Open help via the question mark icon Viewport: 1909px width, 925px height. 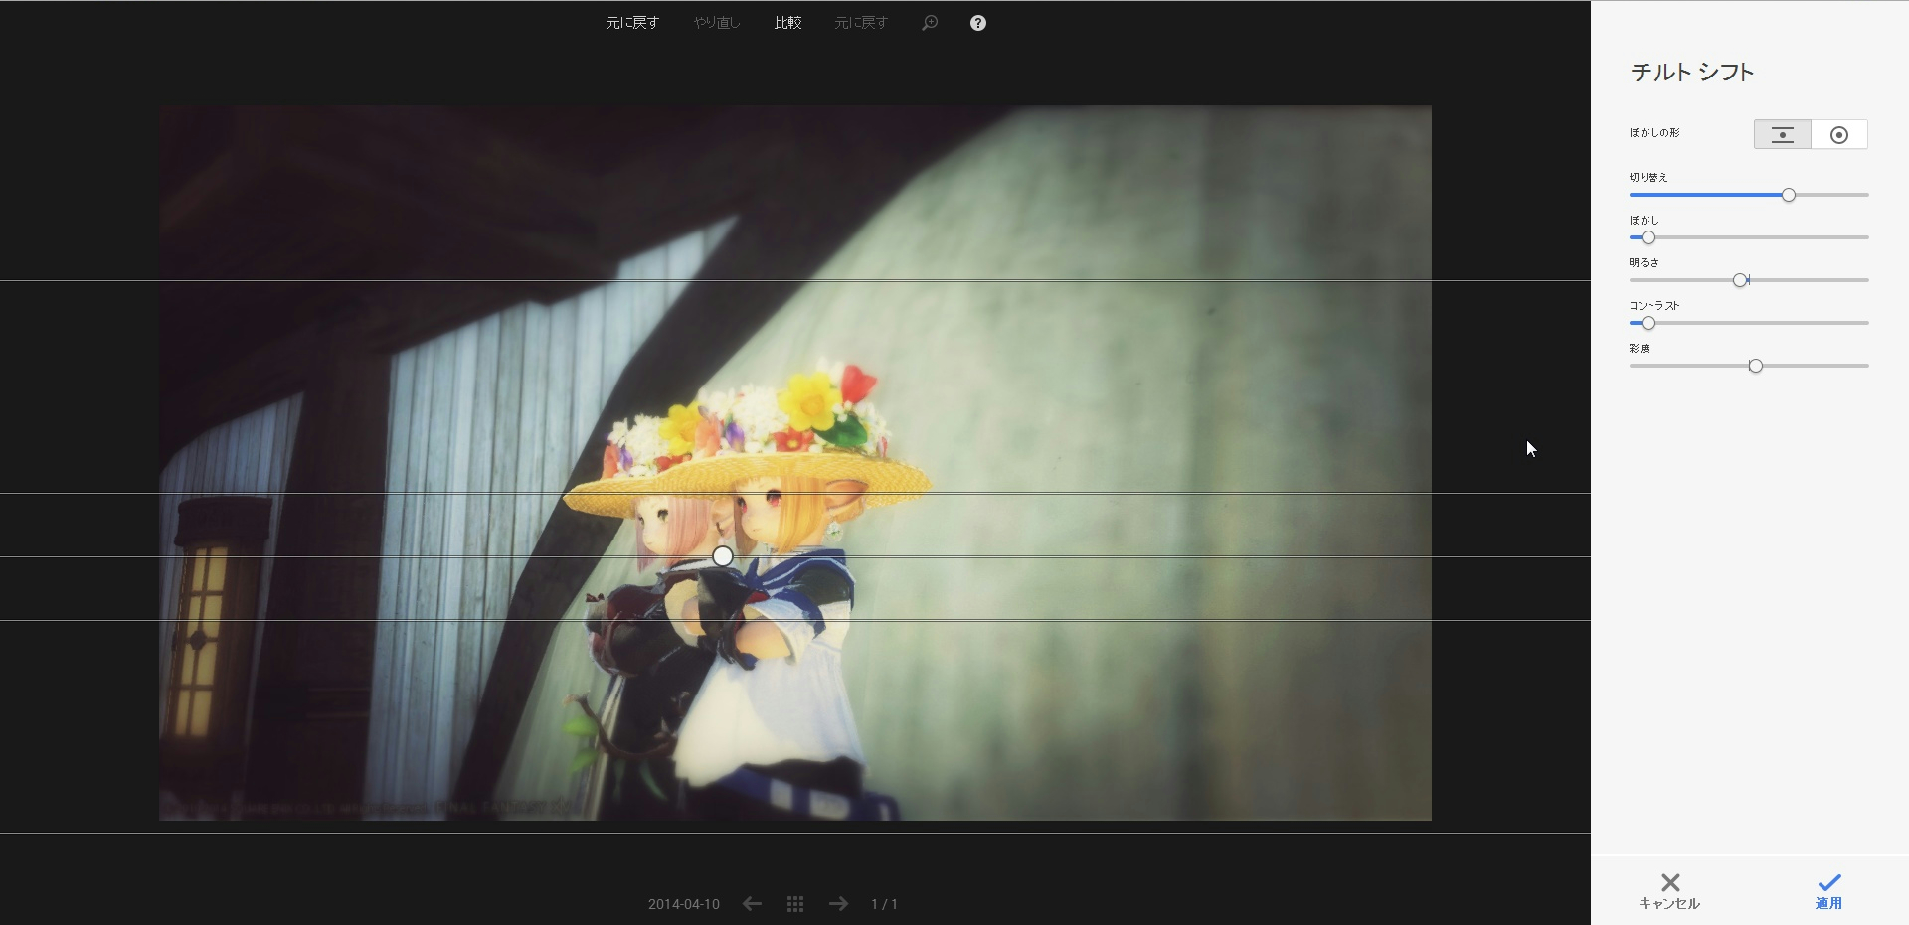pos(978,23)
